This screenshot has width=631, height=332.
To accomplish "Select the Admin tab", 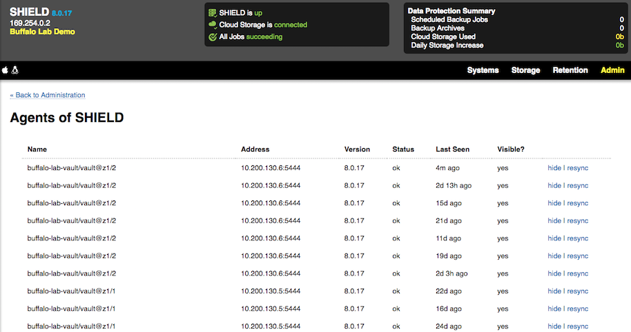I will [612, 70].
